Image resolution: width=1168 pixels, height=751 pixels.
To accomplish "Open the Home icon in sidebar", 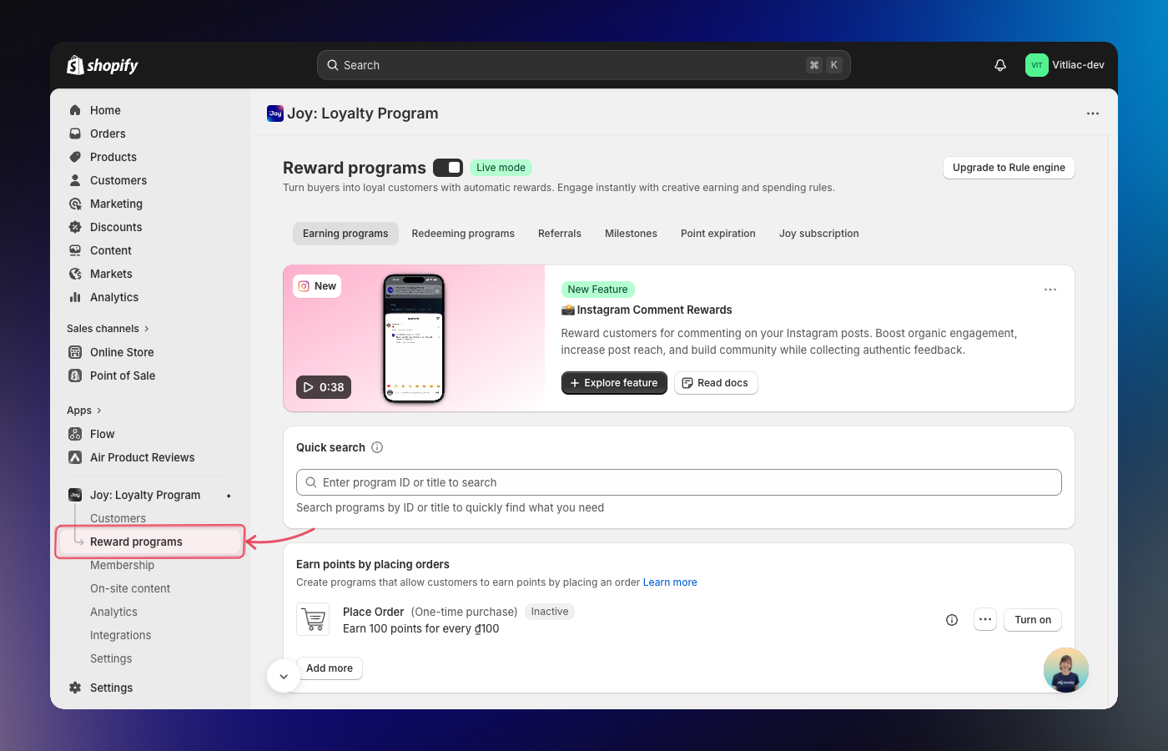I will 75,110.
